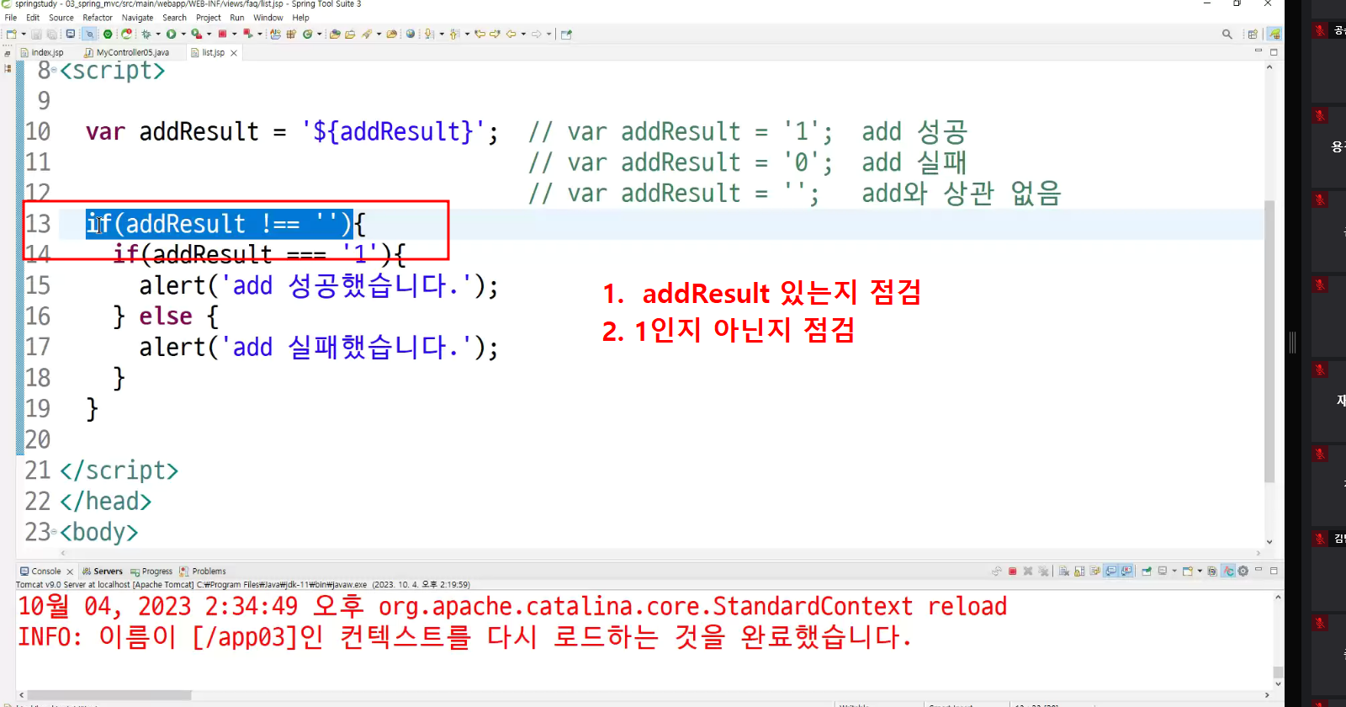This screenshot has width=1346, height=707.
Task: Close the list.jsp editor tab
Action: [x=234, y=53]
